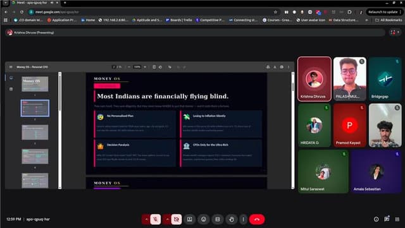Open the activities grid icon
The width and height of the screenshot is (405, 228).
click(397, 219)
